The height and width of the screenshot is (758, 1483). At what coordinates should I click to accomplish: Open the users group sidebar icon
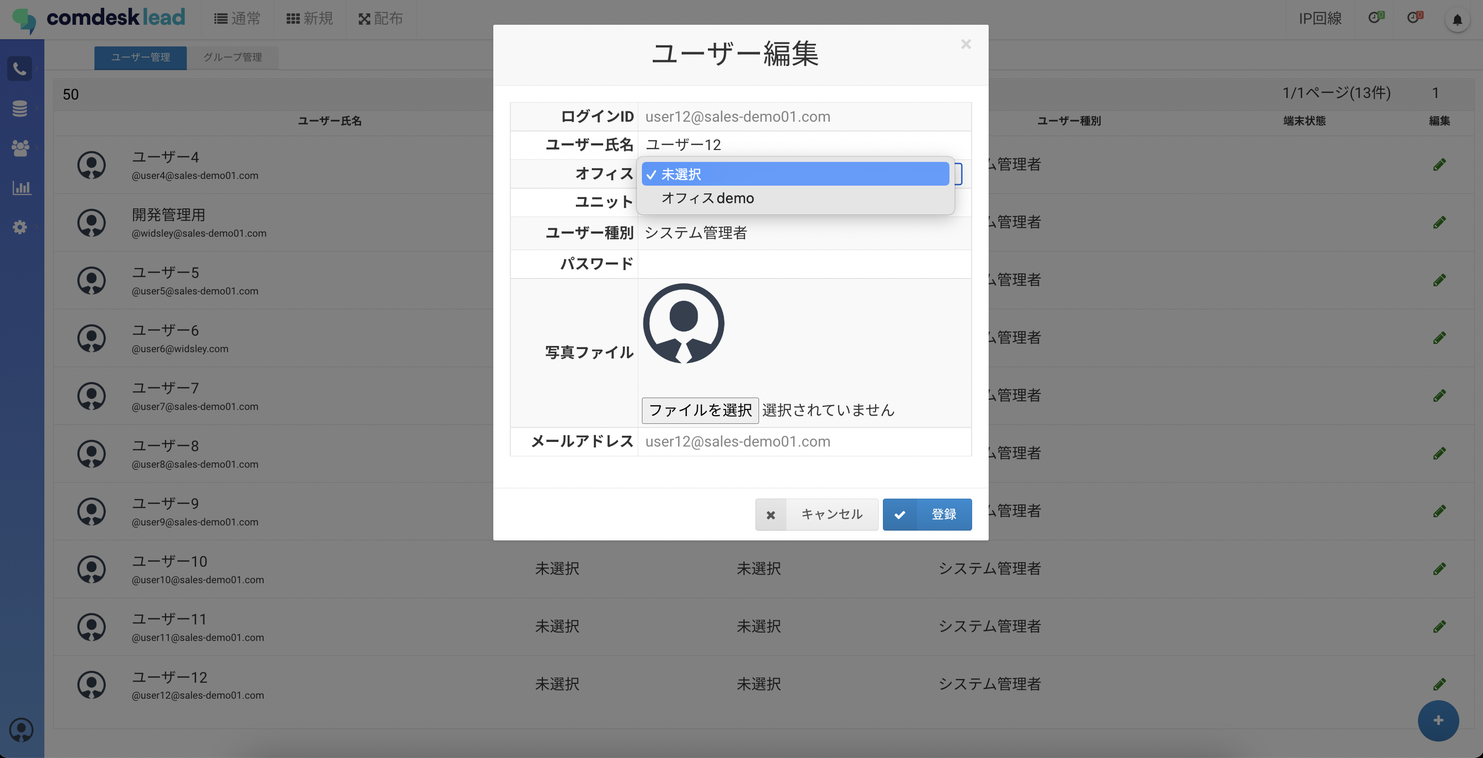tap(20, 148)
